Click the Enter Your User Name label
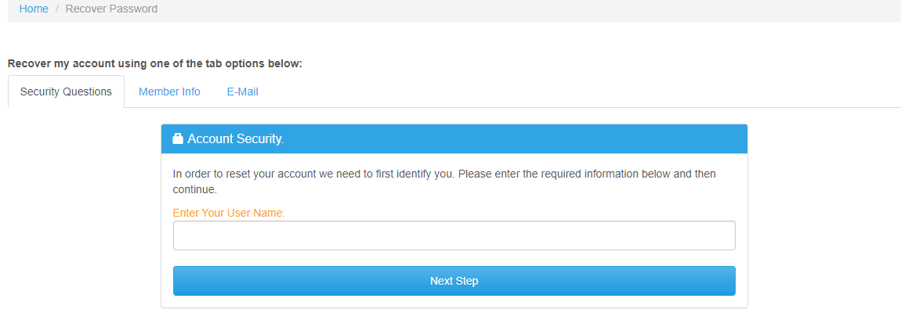 point(229,213)
